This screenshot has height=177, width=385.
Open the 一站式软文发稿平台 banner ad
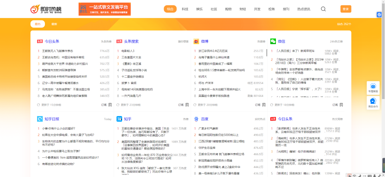click(104, 9)
